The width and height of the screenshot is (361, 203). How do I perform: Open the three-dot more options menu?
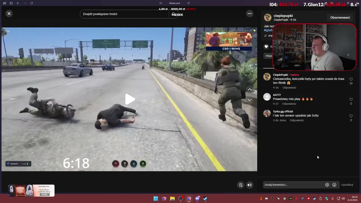pos(249,13)
